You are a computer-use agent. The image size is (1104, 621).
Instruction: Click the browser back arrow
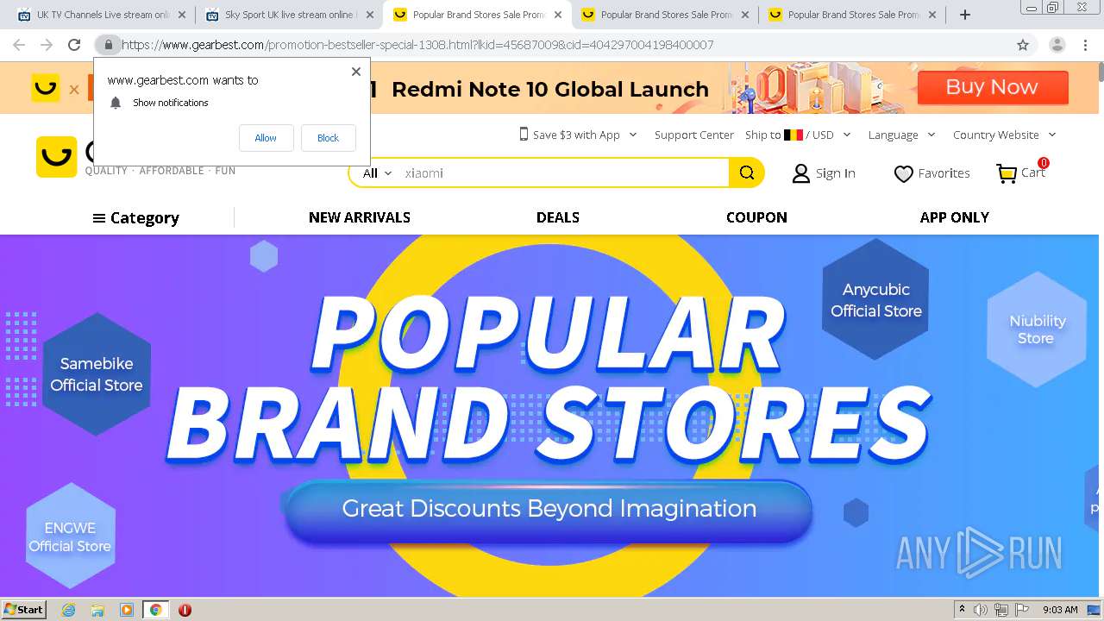19,45
